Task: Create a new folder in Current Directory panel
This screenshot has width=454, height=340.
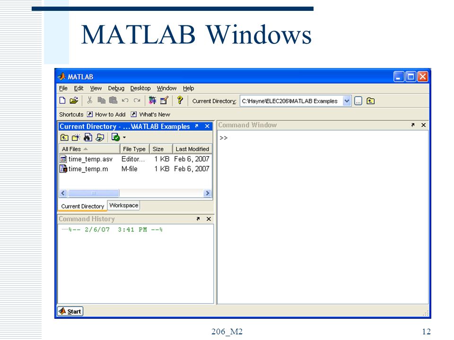Action: [x=76, y=137]
